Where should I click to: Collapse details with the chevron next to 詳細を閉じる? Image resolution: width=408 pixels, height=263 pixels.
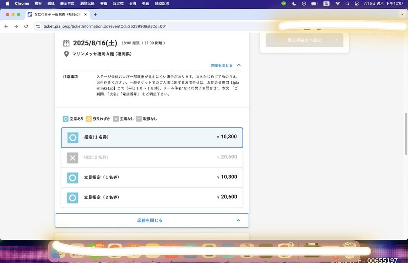point(239,65)
